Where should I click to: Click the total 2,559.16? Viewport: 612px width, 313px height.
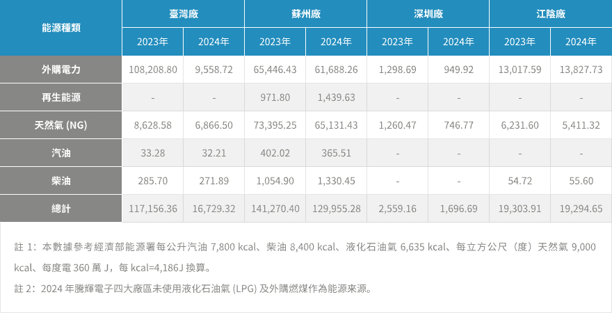pos(397,209)
